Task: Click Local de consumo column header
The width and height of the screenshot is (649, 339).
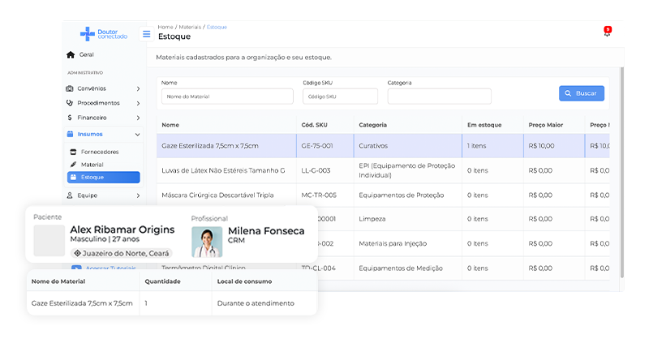Action: tap(245, 281)
